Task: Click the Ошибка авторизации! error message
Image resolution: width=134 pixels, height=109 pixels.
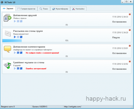Action: [36, 68]
